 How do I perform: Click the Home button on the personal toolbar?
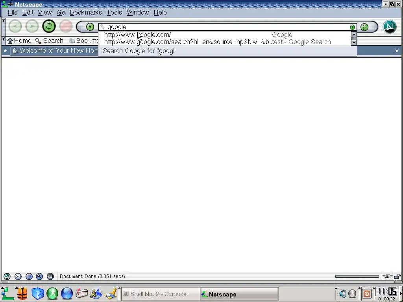click(19, 41)
